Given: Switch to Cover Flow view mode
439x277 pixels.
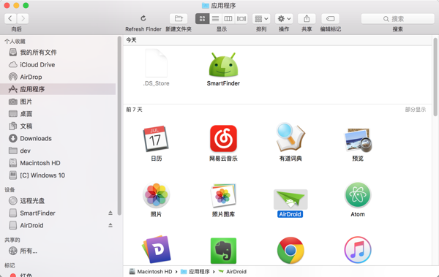Looking at the screenshot, I should tap(241, 19).
